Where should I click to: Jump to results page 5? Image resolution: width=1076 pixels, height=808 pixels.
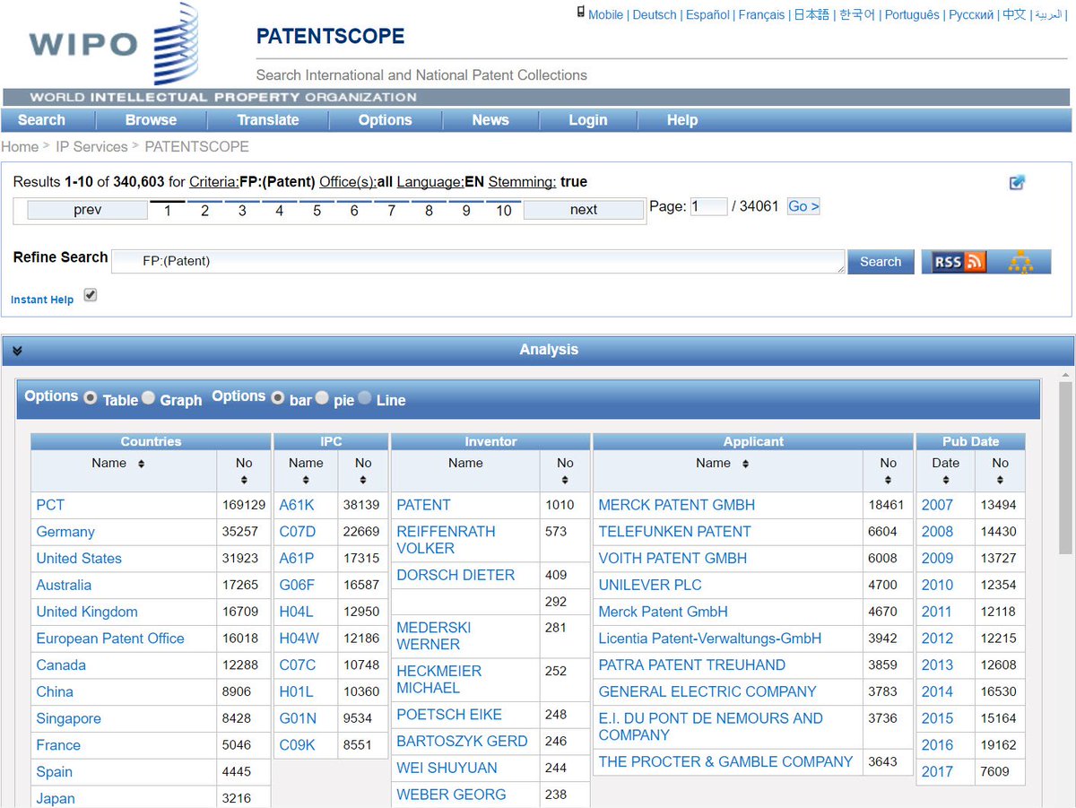coord(317,211)
